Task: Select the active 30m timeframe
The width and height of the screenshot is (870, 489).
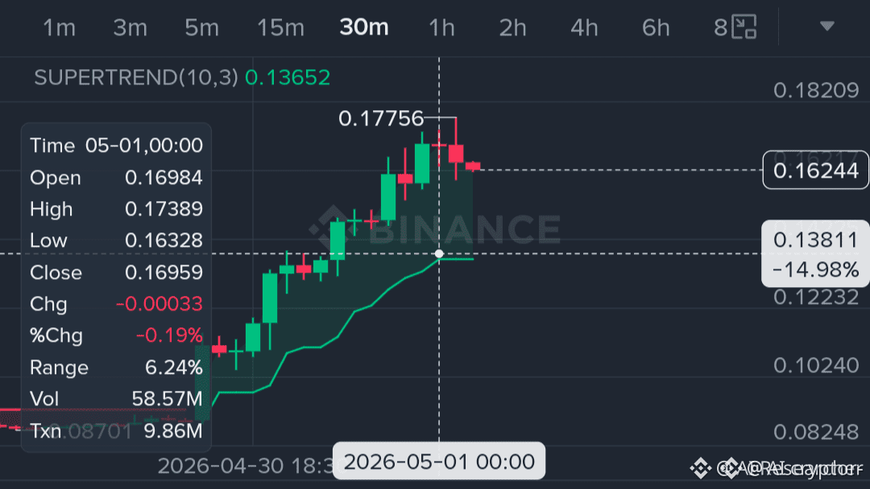Action: pos(364,27)
